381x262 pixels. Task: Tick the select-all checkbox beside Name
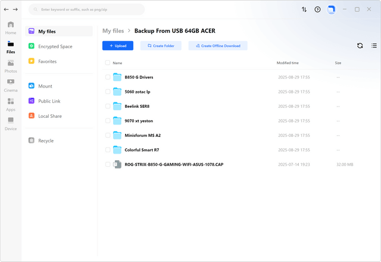click(x=108, y=63)
